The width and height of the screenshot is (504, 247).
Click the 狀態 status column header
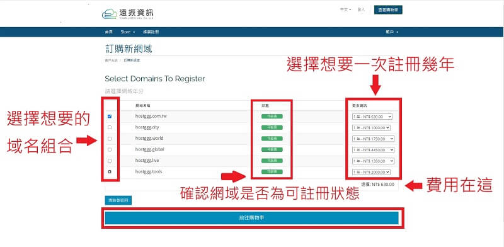(x=265, y=105)
